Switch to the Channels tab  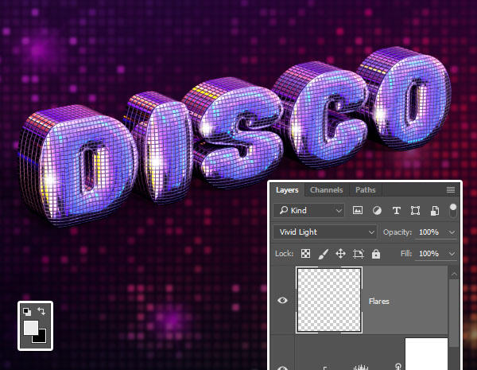(x=326, y=190)
